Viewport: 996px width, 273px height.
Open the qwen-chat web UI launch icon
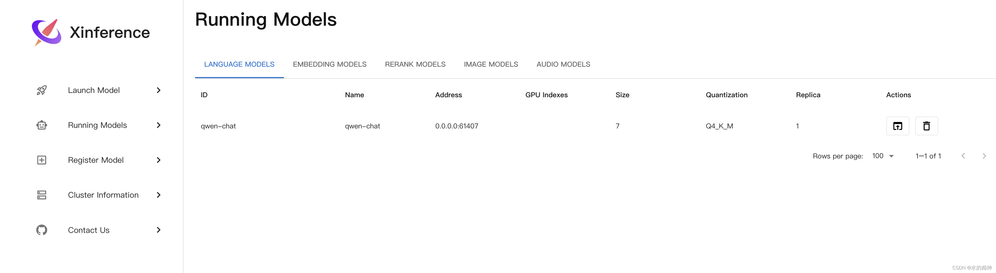pyautogui.click(x=898, y=126)
